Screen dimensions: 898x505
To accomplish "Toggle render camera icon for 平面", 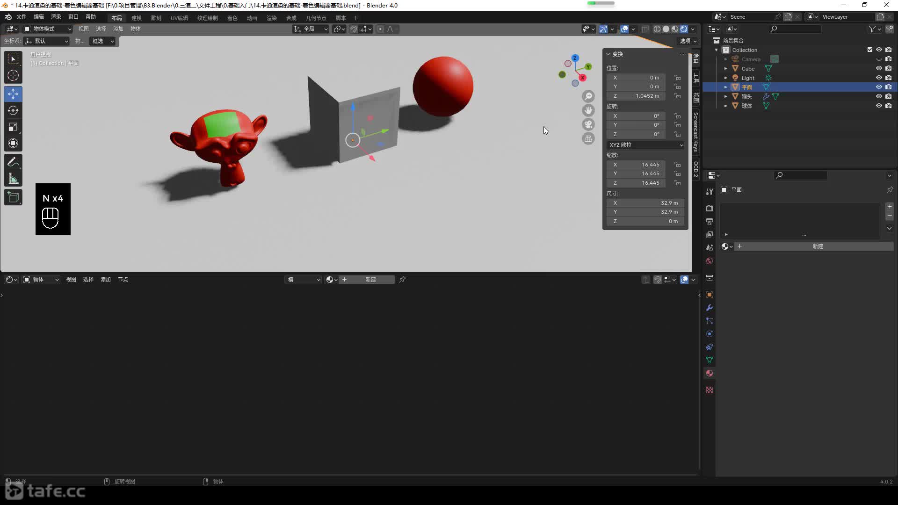I will pyautogui.click(x=889, y=87).
